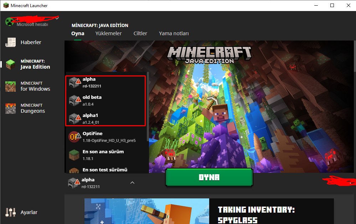Select Minecraft Java Edition grass block icon
The image size is (356, 224).
tap(10, 64)
